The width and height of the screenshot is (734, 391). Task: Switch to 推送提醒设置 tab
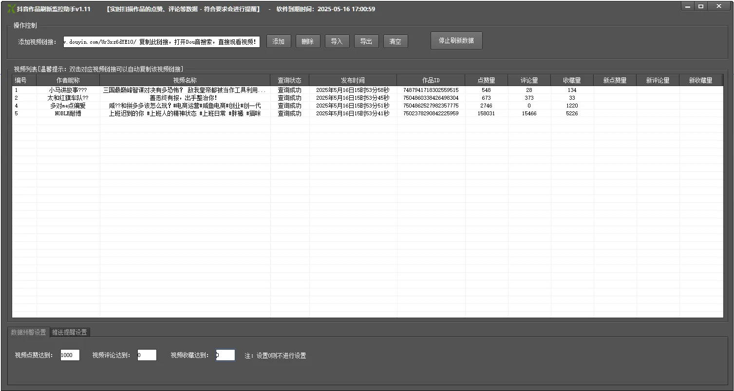coord(70,332)
